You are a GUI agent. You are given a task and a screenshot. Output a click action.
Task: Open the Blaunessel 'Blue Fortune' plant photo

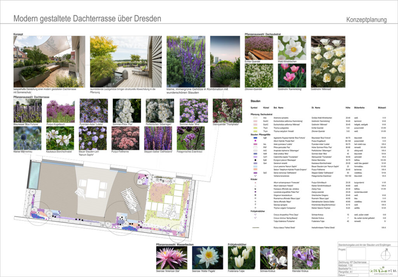point(27,110)
